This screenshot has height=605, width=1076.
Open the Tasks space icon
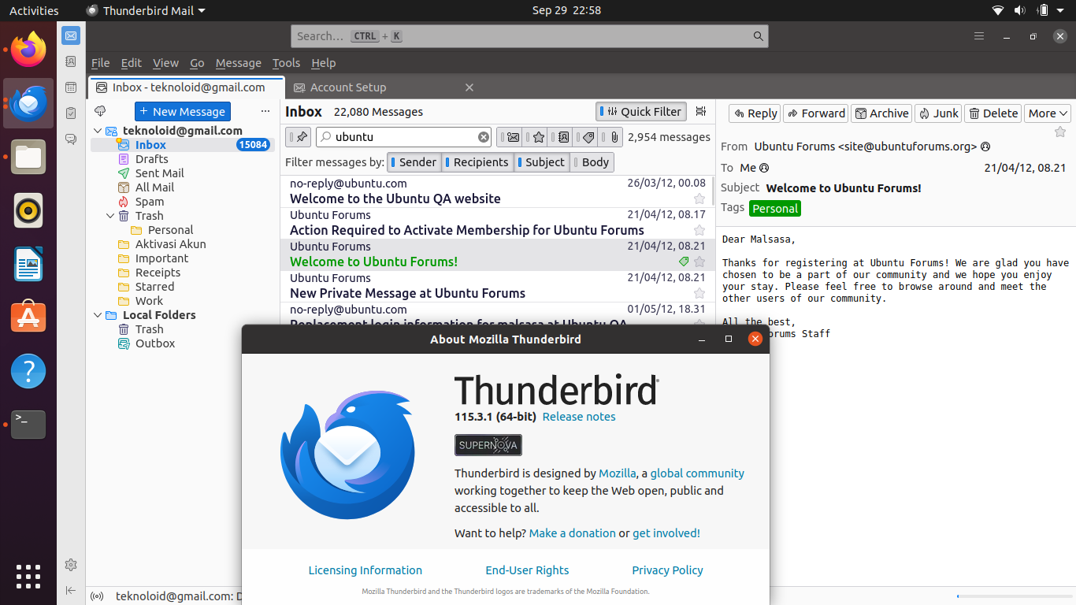[x=71, y=113]
